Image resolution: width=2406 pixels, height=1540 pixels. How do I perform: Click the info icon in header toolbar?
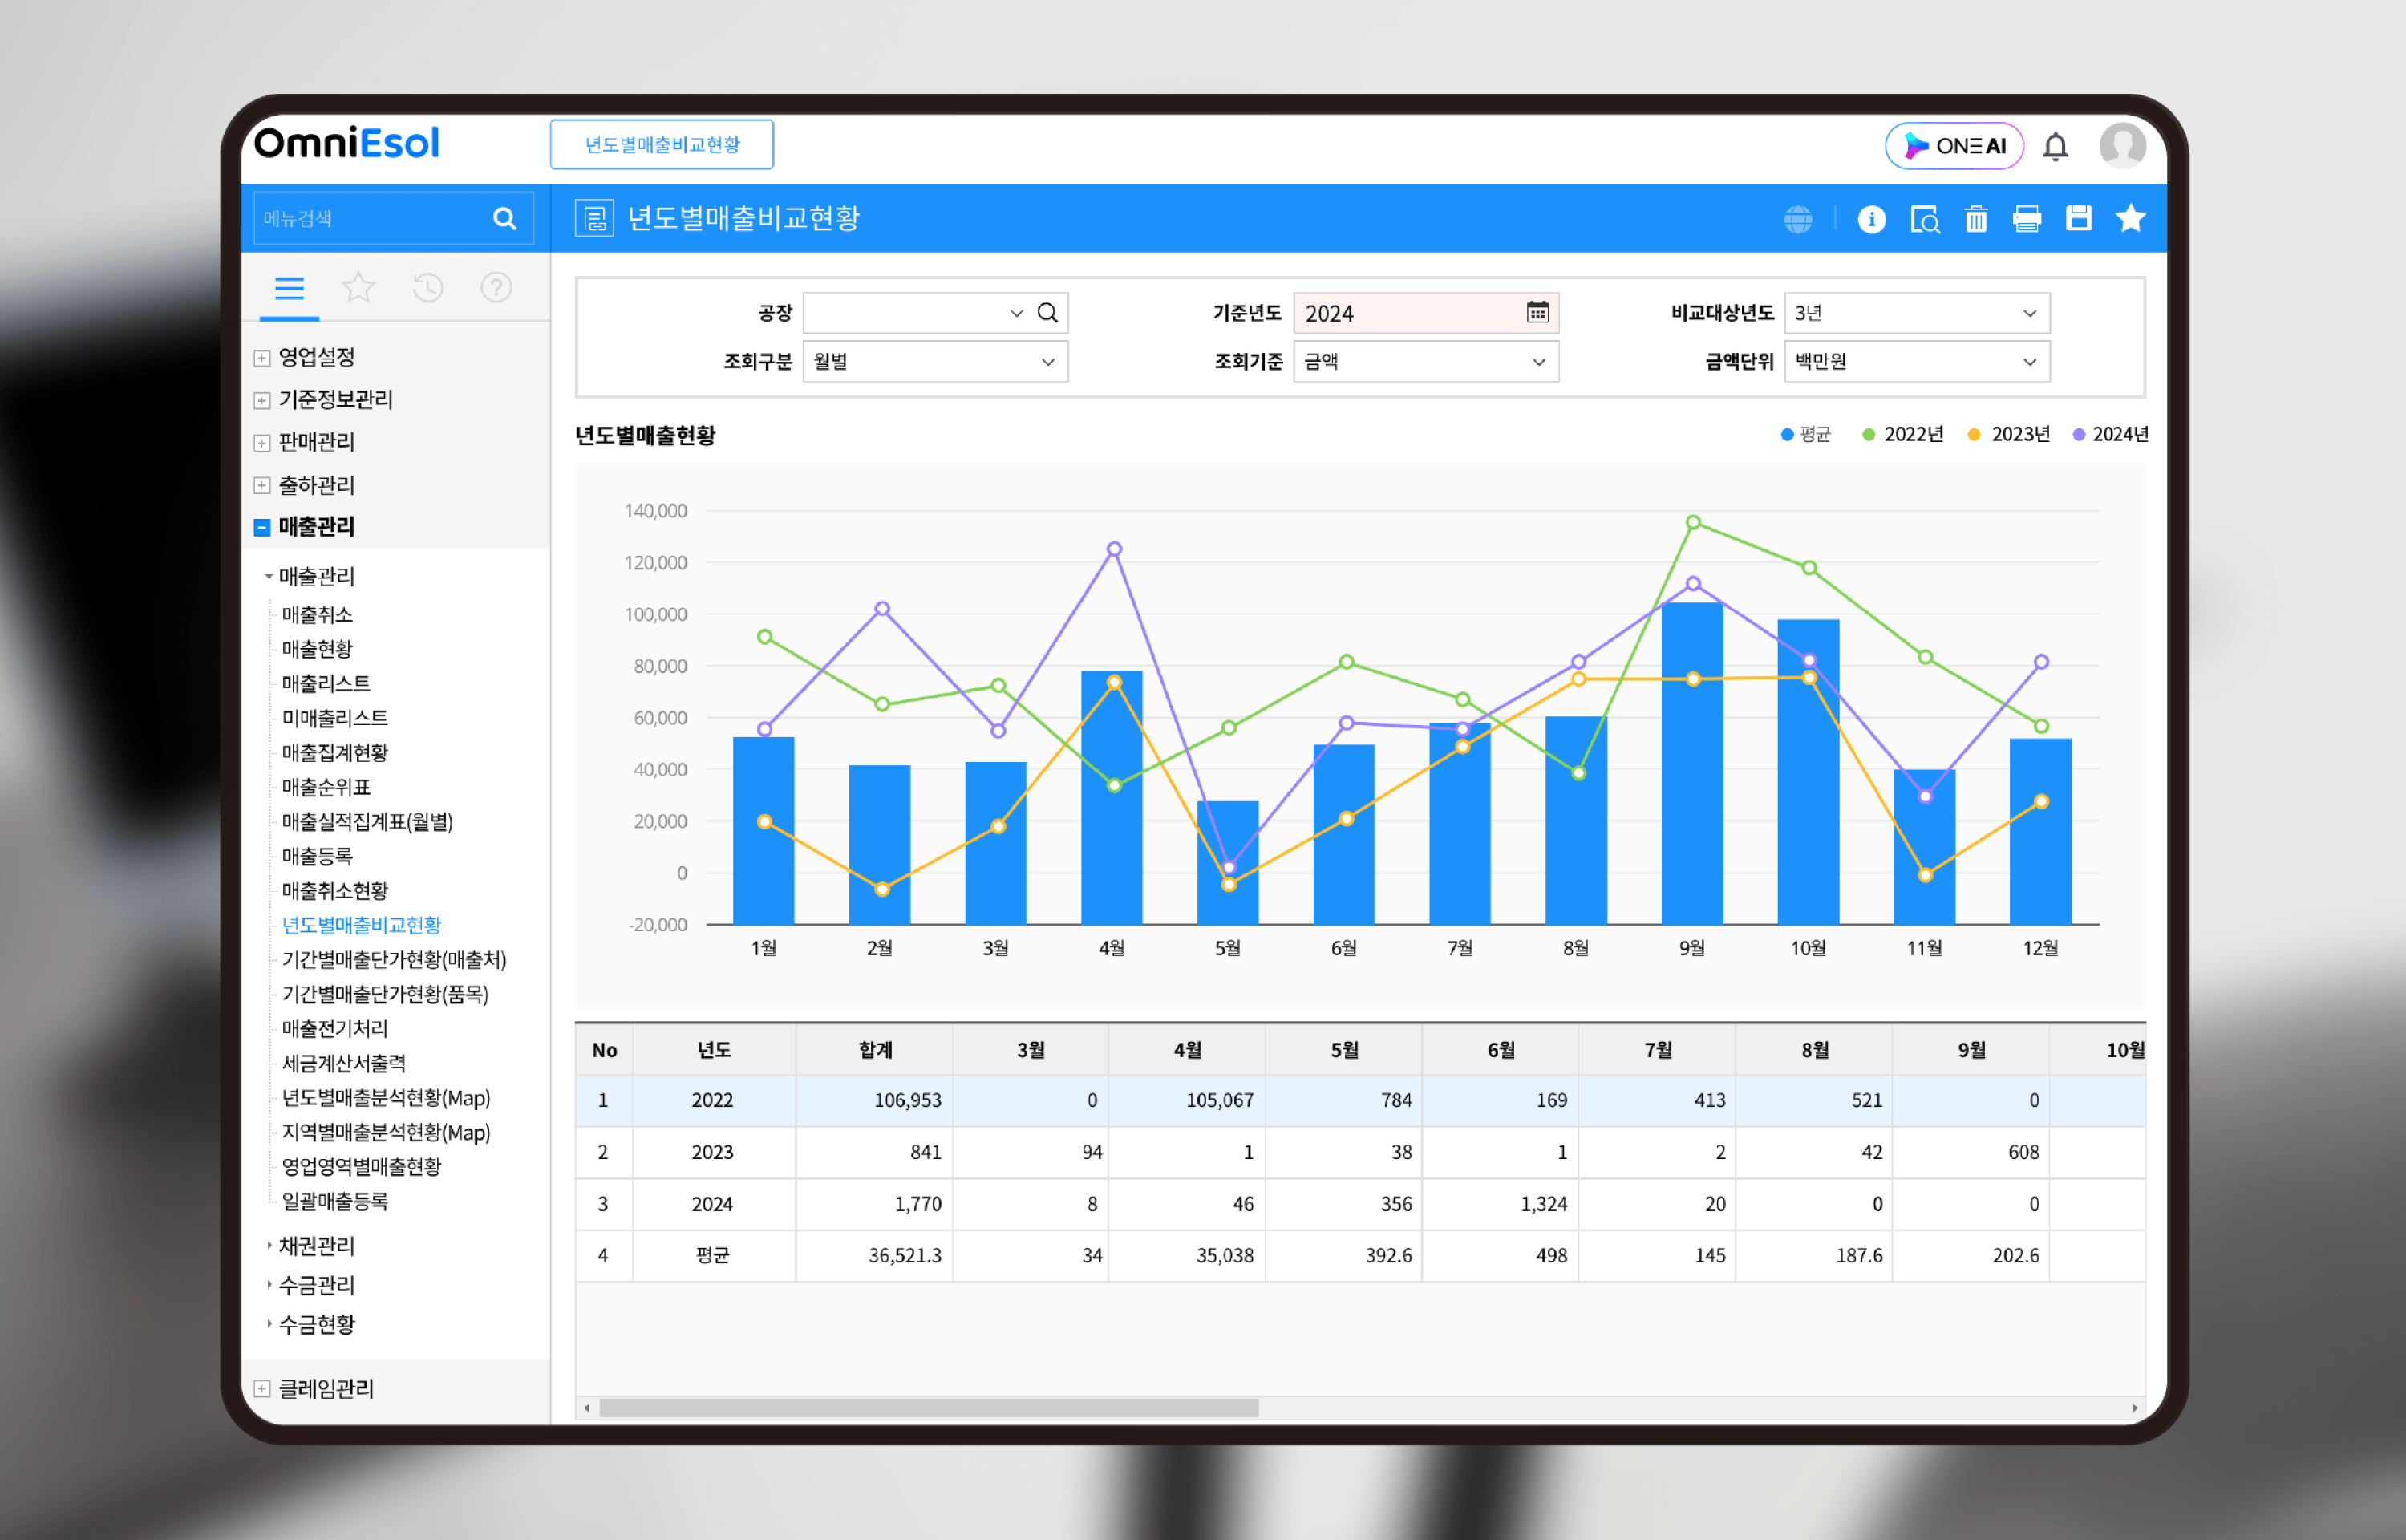pos(1871,219)
